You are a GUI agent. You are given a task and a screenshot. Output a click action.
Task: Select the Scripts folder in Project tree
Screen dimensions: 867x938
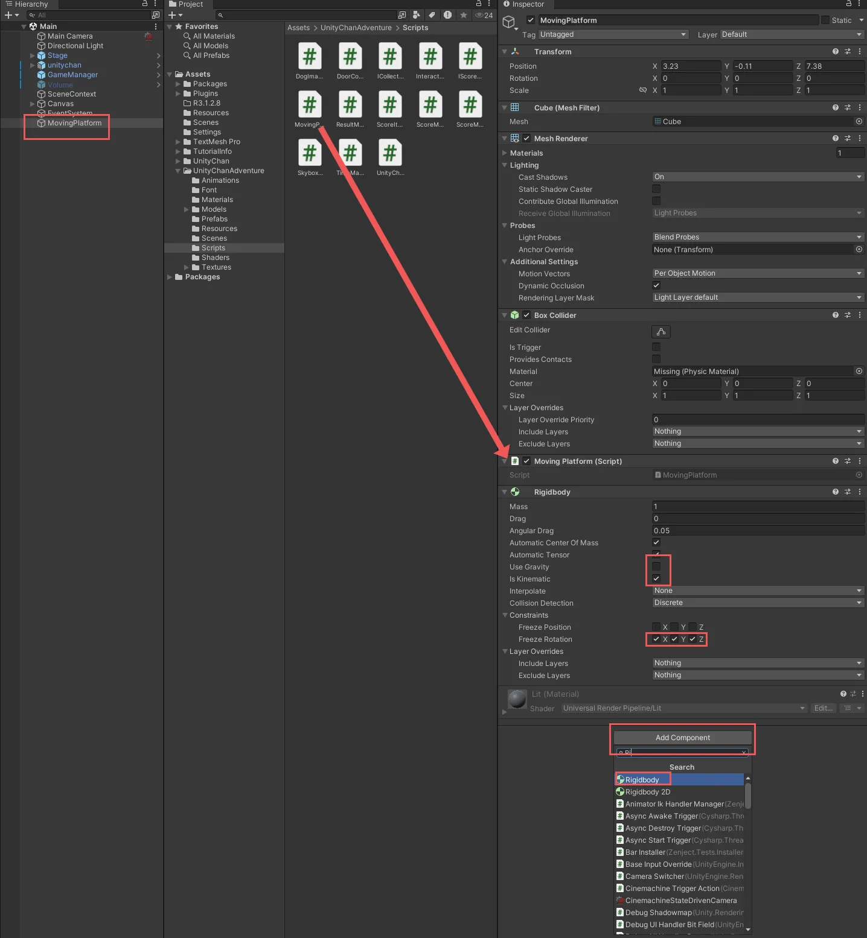[213, 248]
